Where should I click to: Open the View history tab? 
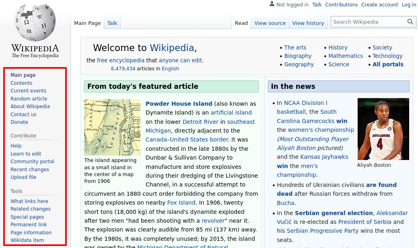click(x=308, y=23)
